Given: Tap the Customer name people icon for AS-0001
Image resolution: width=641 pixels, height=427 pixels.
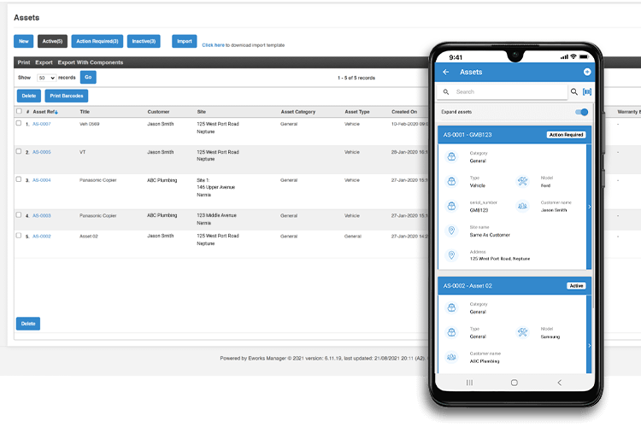Looking at the screenshot, I should click(x=523, y=206).
